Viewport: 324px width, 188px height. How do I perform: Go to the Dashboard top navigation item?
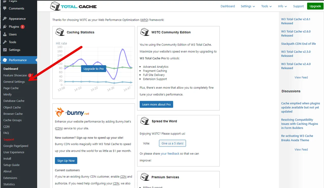pyautogui.click(x=228, y=6)
